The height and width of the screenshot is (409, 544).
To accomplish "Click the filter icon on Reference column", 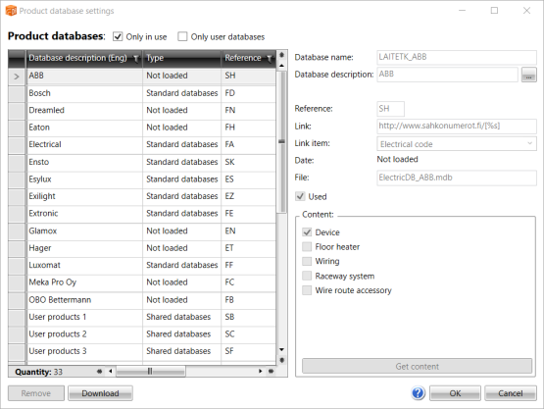I will click(x=270, y=59).
